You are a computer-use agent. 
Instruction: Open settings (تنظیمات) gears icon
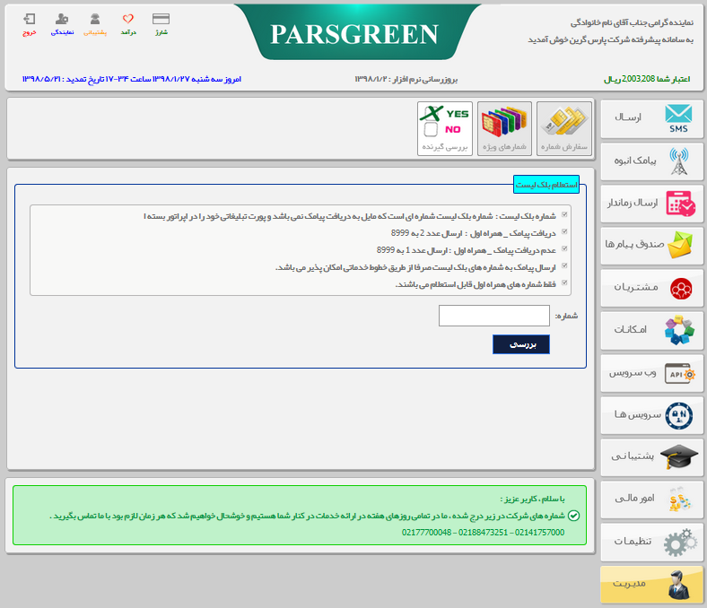pos(680,543)
